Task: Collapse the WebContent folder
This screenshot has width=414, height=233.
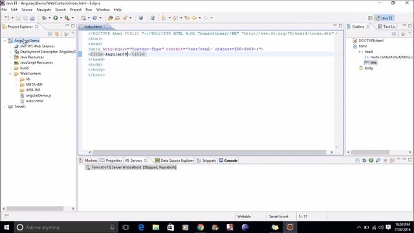Action: pos(10,74)
